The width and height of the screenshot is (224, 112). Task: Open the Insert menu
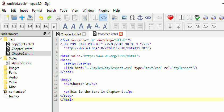tap(24, 11)
